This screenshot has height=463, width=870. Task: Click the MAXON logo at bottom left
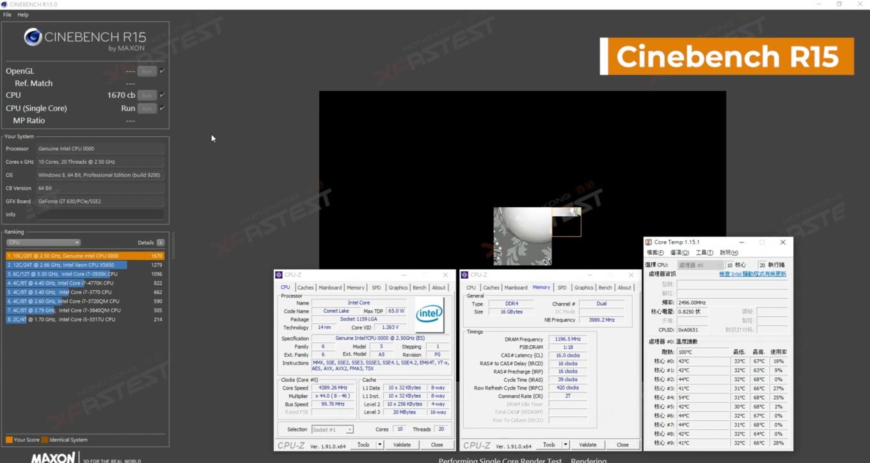pyautogui.click(x=53, y=457)
